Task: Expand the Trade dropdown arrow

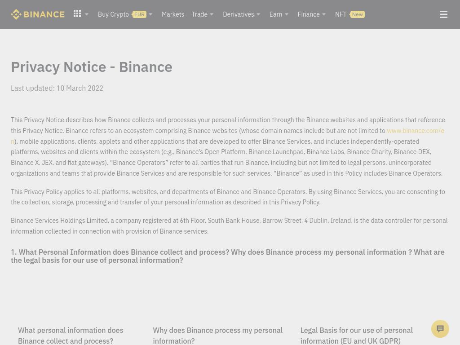Action: (212, 14)
